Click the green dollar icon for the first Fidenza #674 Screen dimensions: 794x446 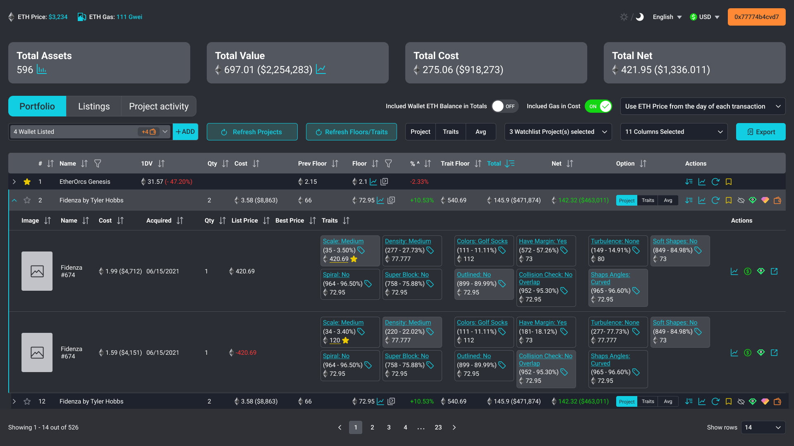coord(747,271)
